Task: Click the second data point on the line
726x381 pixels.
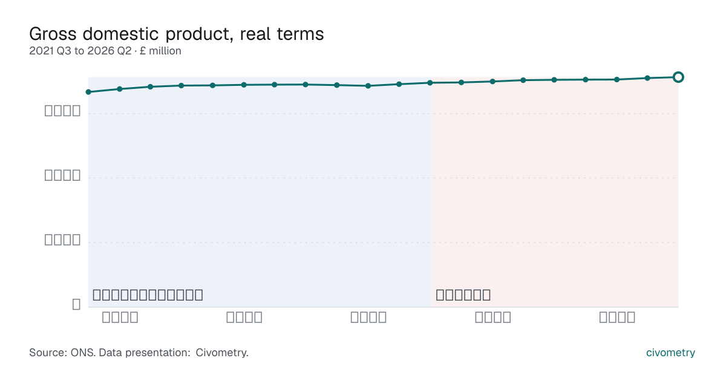Action: point(120,89)
